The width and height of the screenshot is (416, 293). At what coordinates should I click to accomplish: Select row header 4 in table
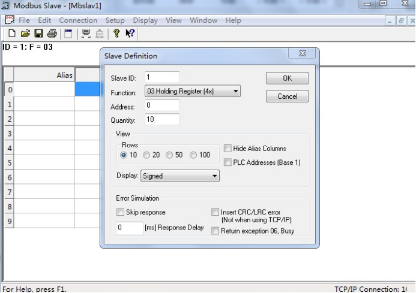pos(9,148)
